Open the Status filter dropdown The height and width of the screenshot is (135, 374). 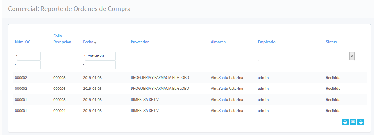pyautogui.click(x=340, y=56)
